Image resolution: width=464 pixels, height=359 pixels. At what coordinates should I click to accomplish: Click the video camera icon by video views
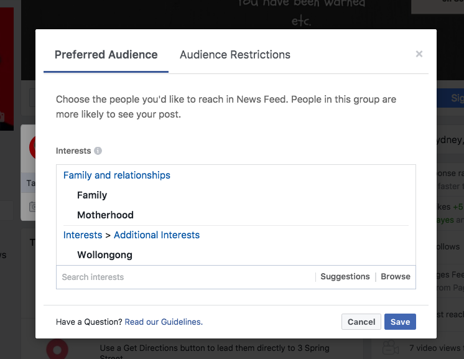coord(391,347)
